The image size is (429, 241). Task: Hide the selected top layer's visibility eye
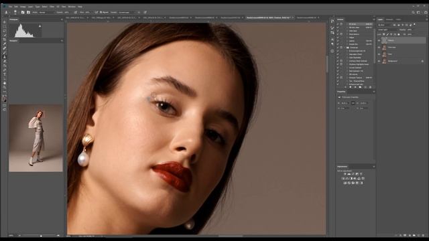[379, 40]
